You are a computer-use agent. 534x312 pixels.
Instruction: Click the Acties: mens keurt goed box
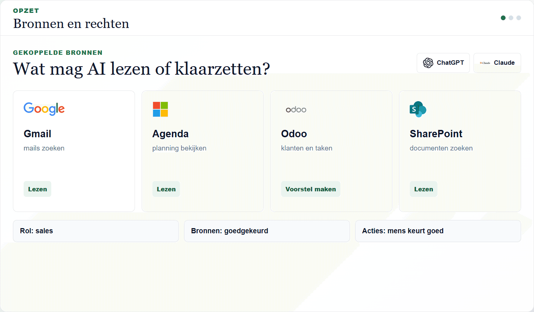[x=438, y=231]
